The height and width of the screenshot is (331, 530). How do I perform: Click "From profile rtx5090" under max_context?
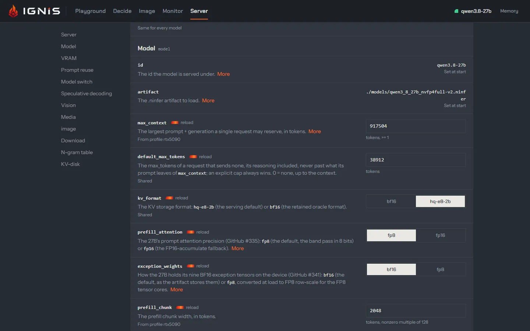(x=159, y=139)
